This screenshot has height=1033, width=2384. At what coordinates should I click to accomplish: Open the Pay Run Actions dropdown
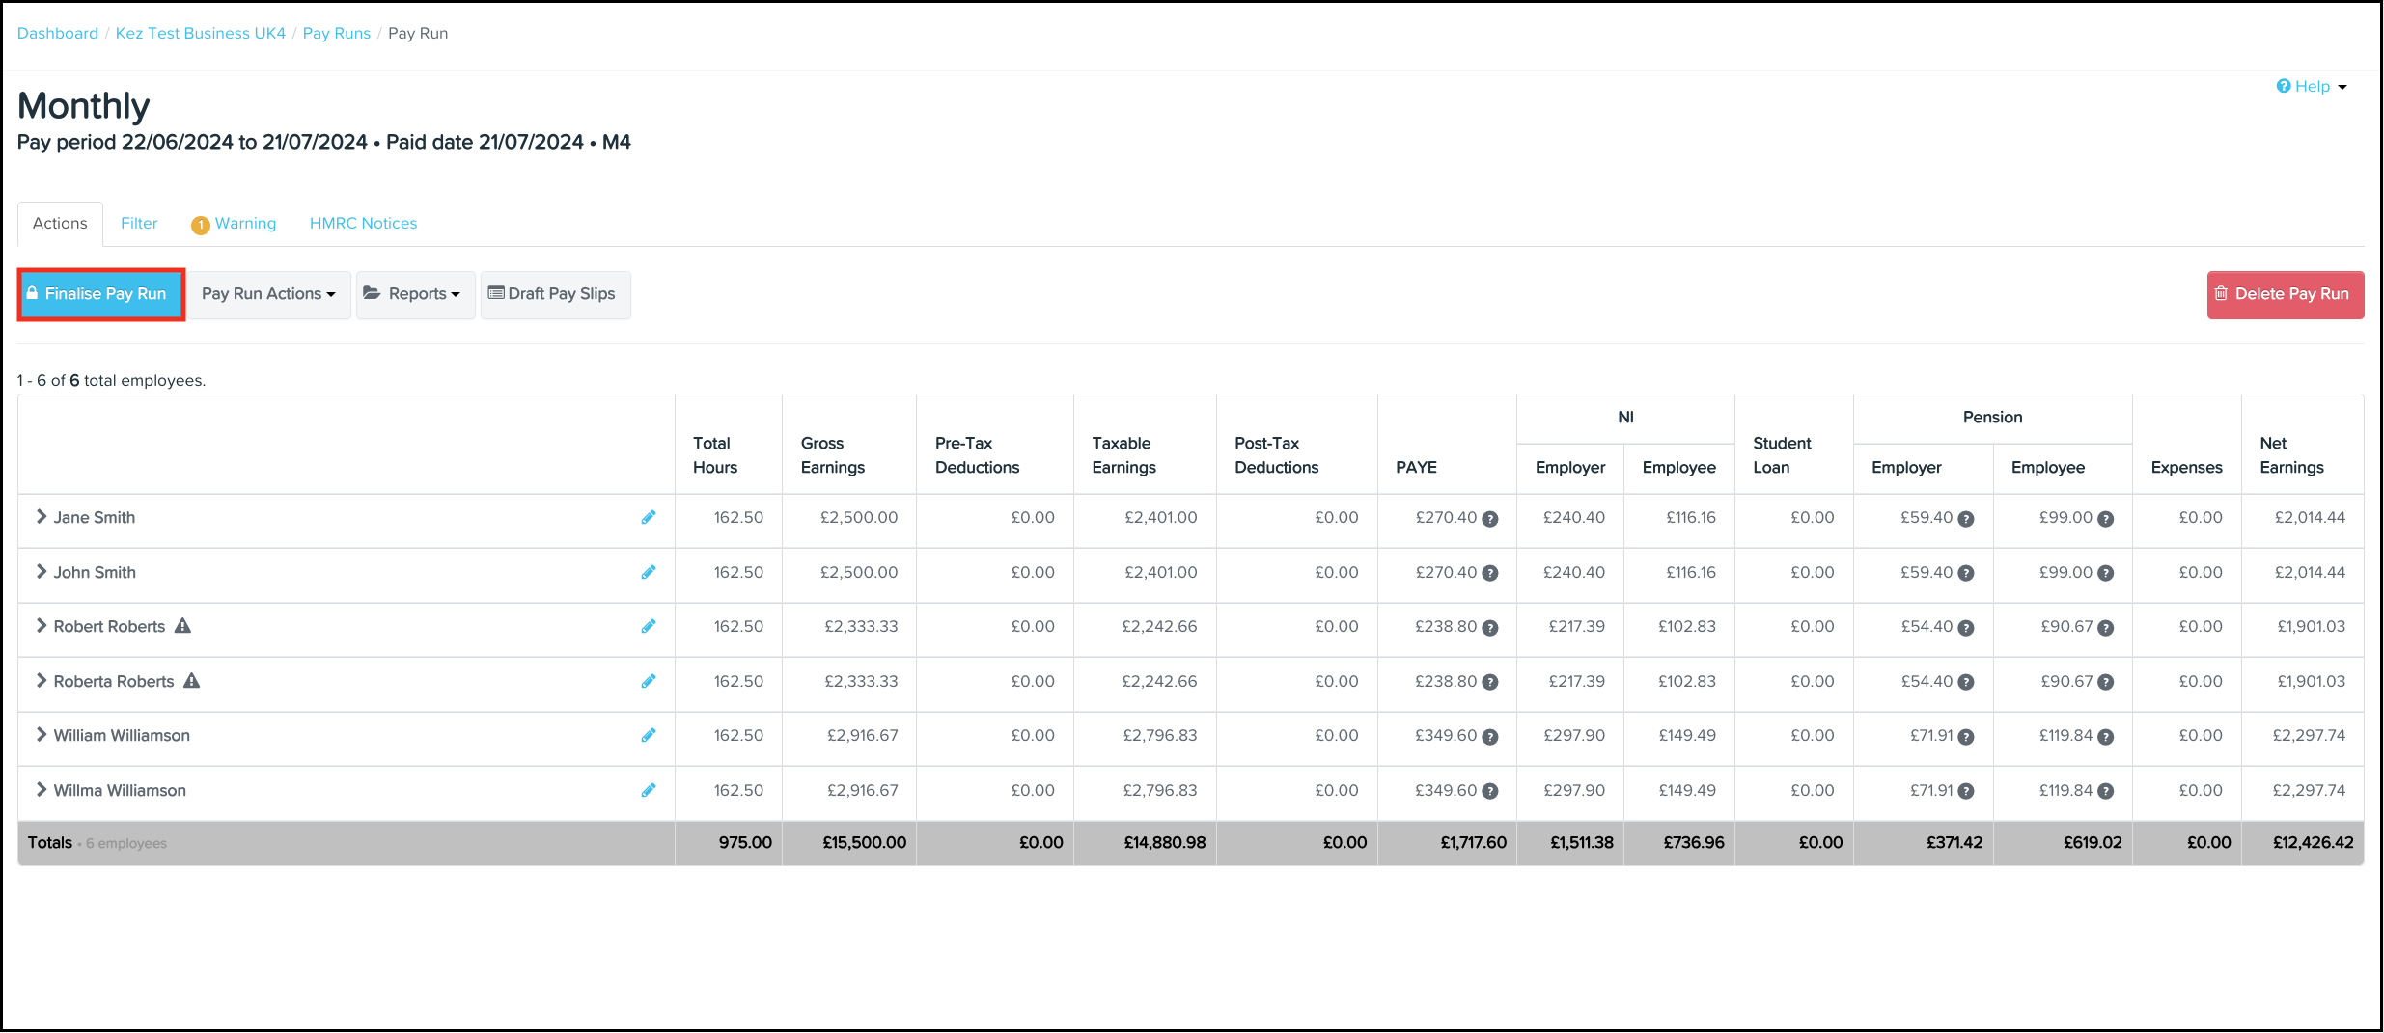click(268, 294)
